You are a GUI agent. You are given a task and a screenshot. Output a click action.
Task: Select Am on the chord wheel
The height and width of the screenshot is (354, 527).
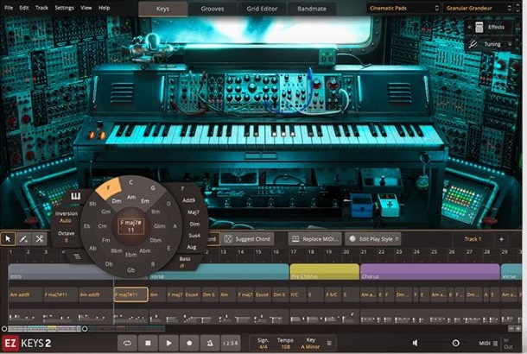point(131,197)
